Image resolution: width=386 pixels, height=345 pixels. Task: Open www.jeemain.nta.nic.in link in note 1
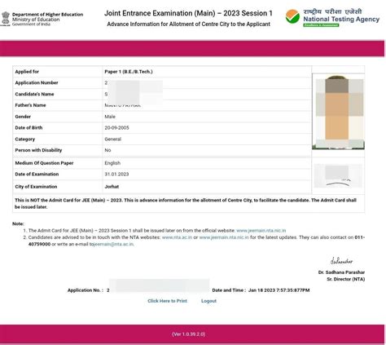261,231
